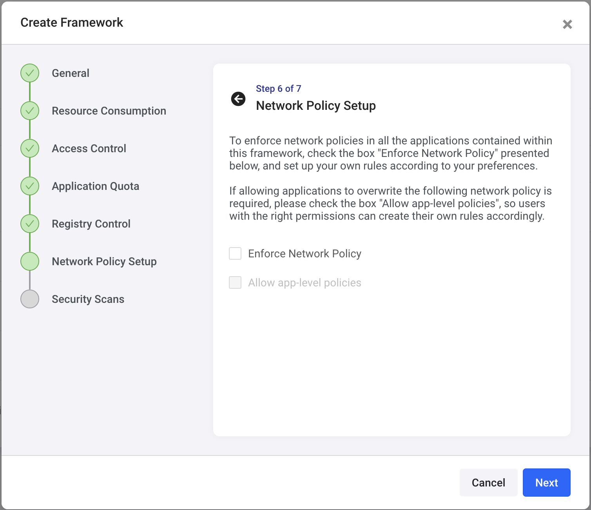Click the Network Policy Setup step circle
591x510 pixels.
click(30, 261)
